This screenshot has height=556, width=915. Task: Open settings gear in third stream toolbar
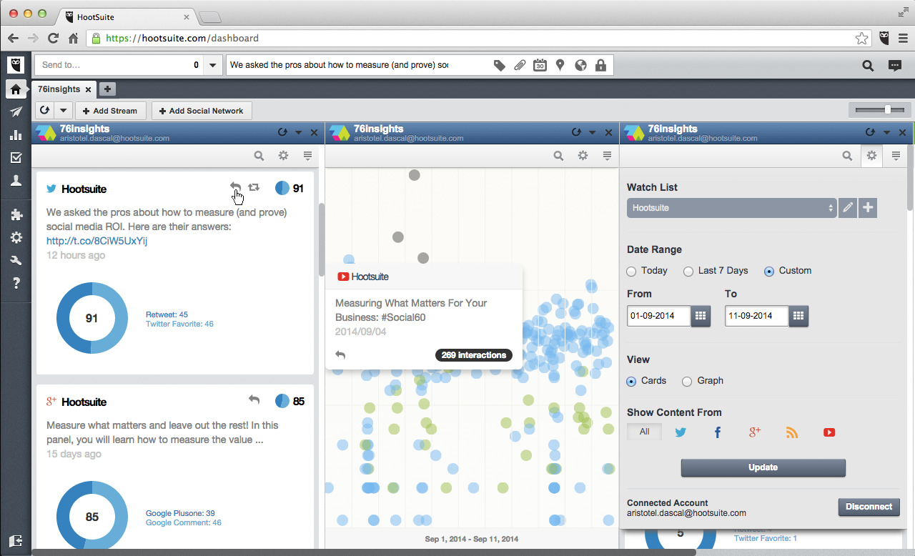pyautogui.click(x=871, y=156)
